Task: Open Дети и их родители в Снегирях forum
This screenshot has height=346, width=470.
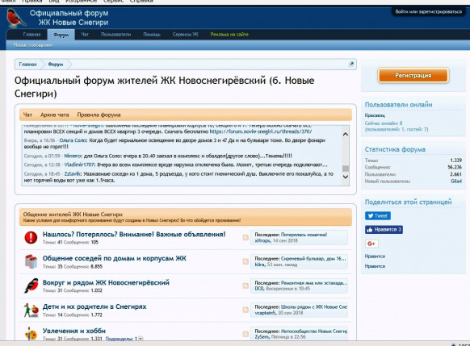Action: 94,306
